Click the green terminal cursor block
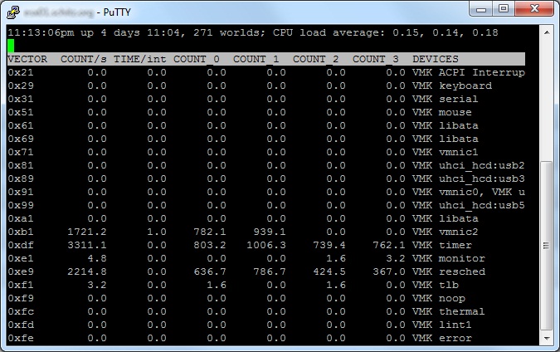560x352 pixels. coord(11,46)
